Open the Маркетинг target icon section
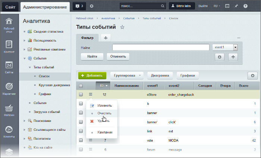 [9, 89]
